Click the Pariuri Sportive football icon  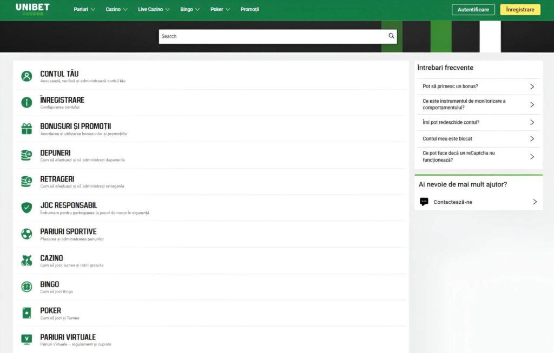point(27,234)
